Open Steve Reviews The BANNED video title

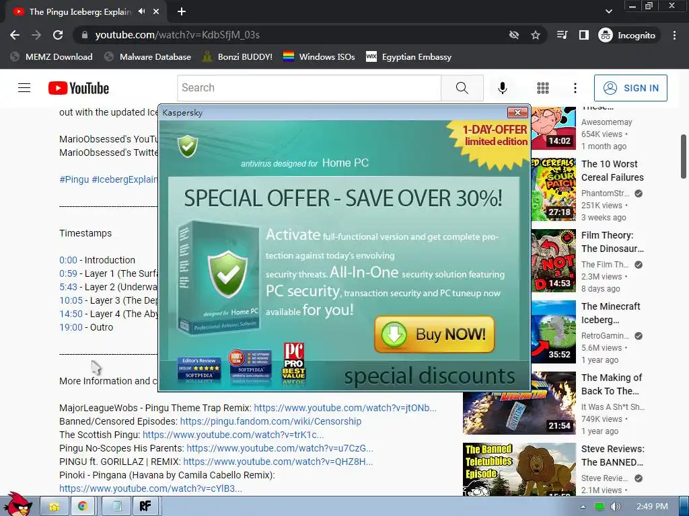click(x=612, y=456)
